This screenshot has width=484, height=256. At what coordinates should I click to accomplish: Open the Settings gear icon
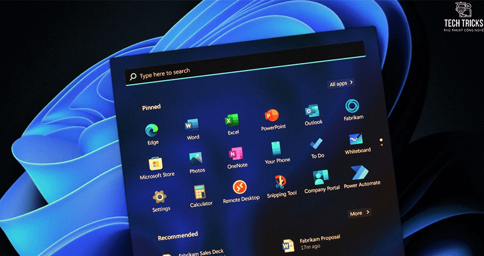pyautogui.click(x=159, y=197)
